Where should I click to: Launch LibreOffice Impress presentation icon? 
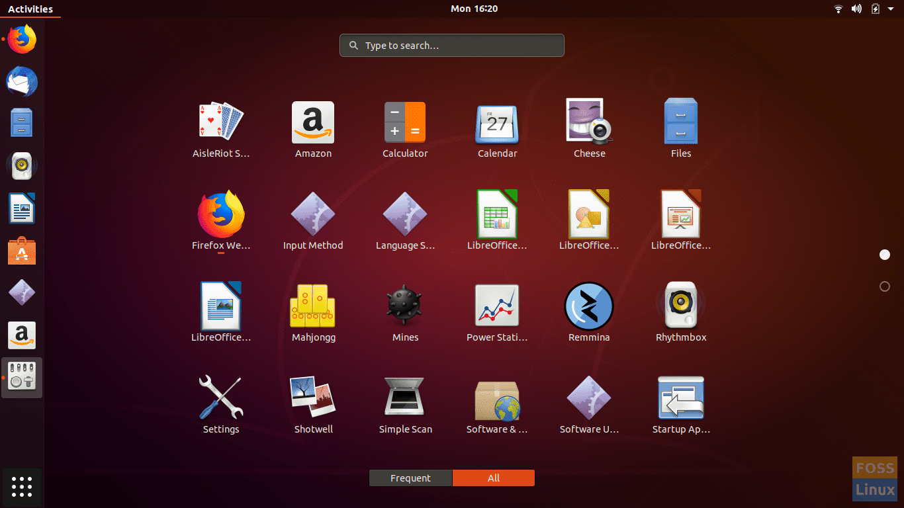[681, 214]
